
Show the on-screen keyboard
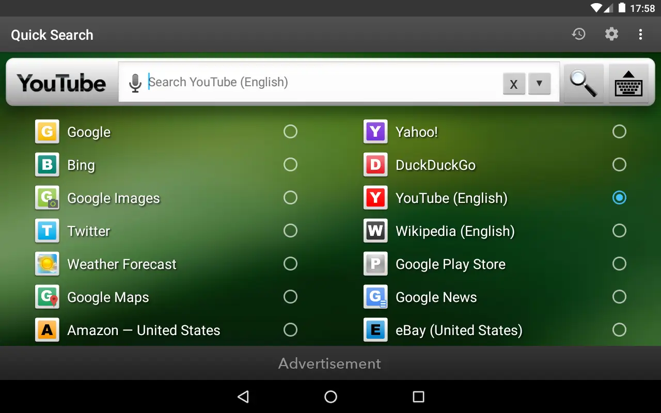[629, 83]
